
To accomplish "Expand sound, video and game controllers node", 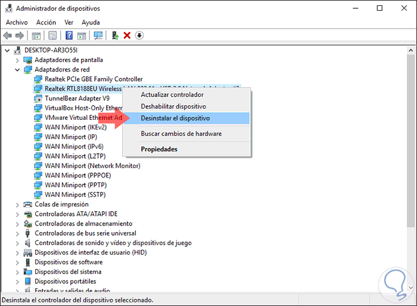I will click(17, 243).
